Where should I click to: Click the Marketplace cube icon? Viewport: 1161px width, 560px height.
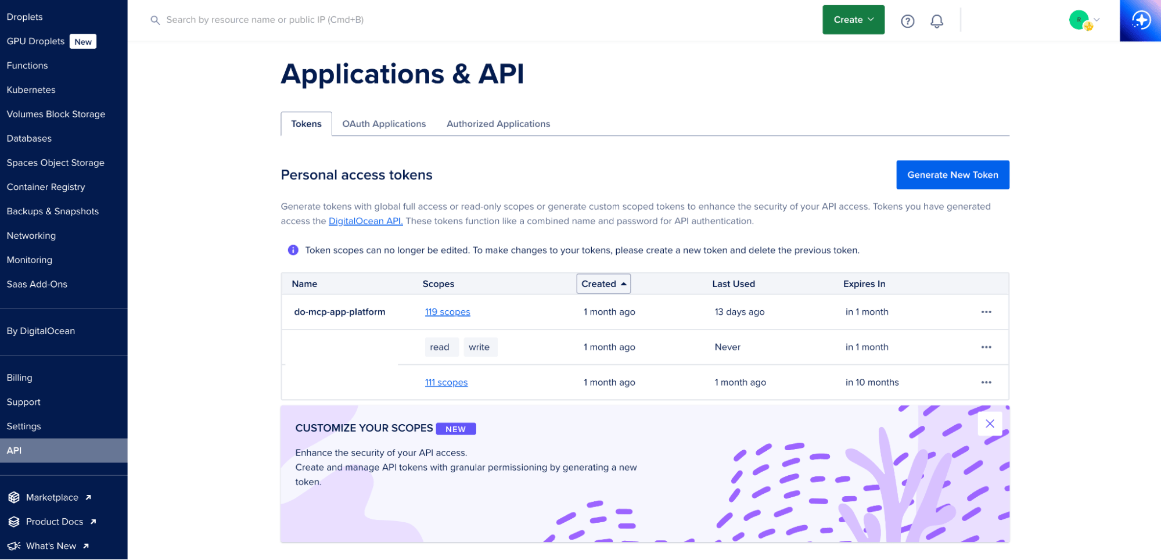pyautogui.click(x=14, y=497)
